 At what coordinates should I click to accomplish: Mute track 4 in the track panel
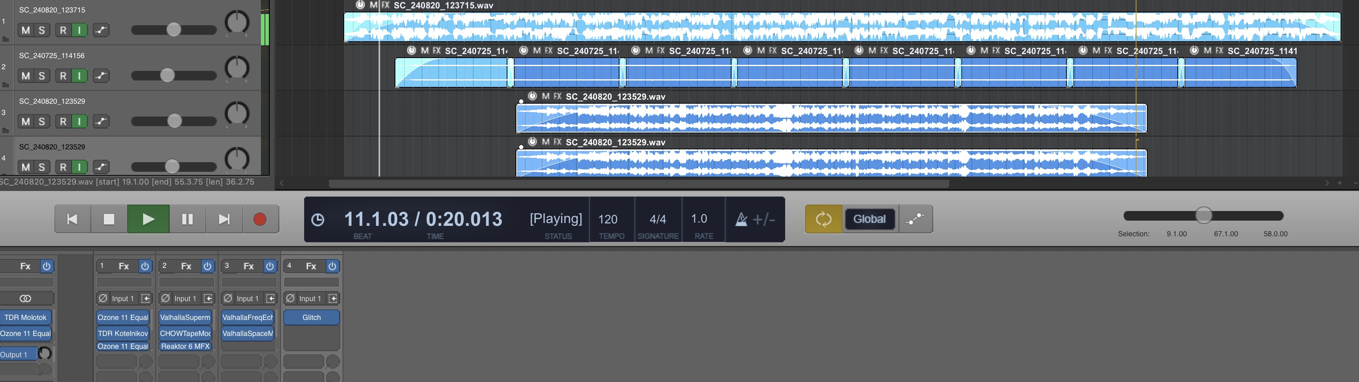click(x=25, y=167)
